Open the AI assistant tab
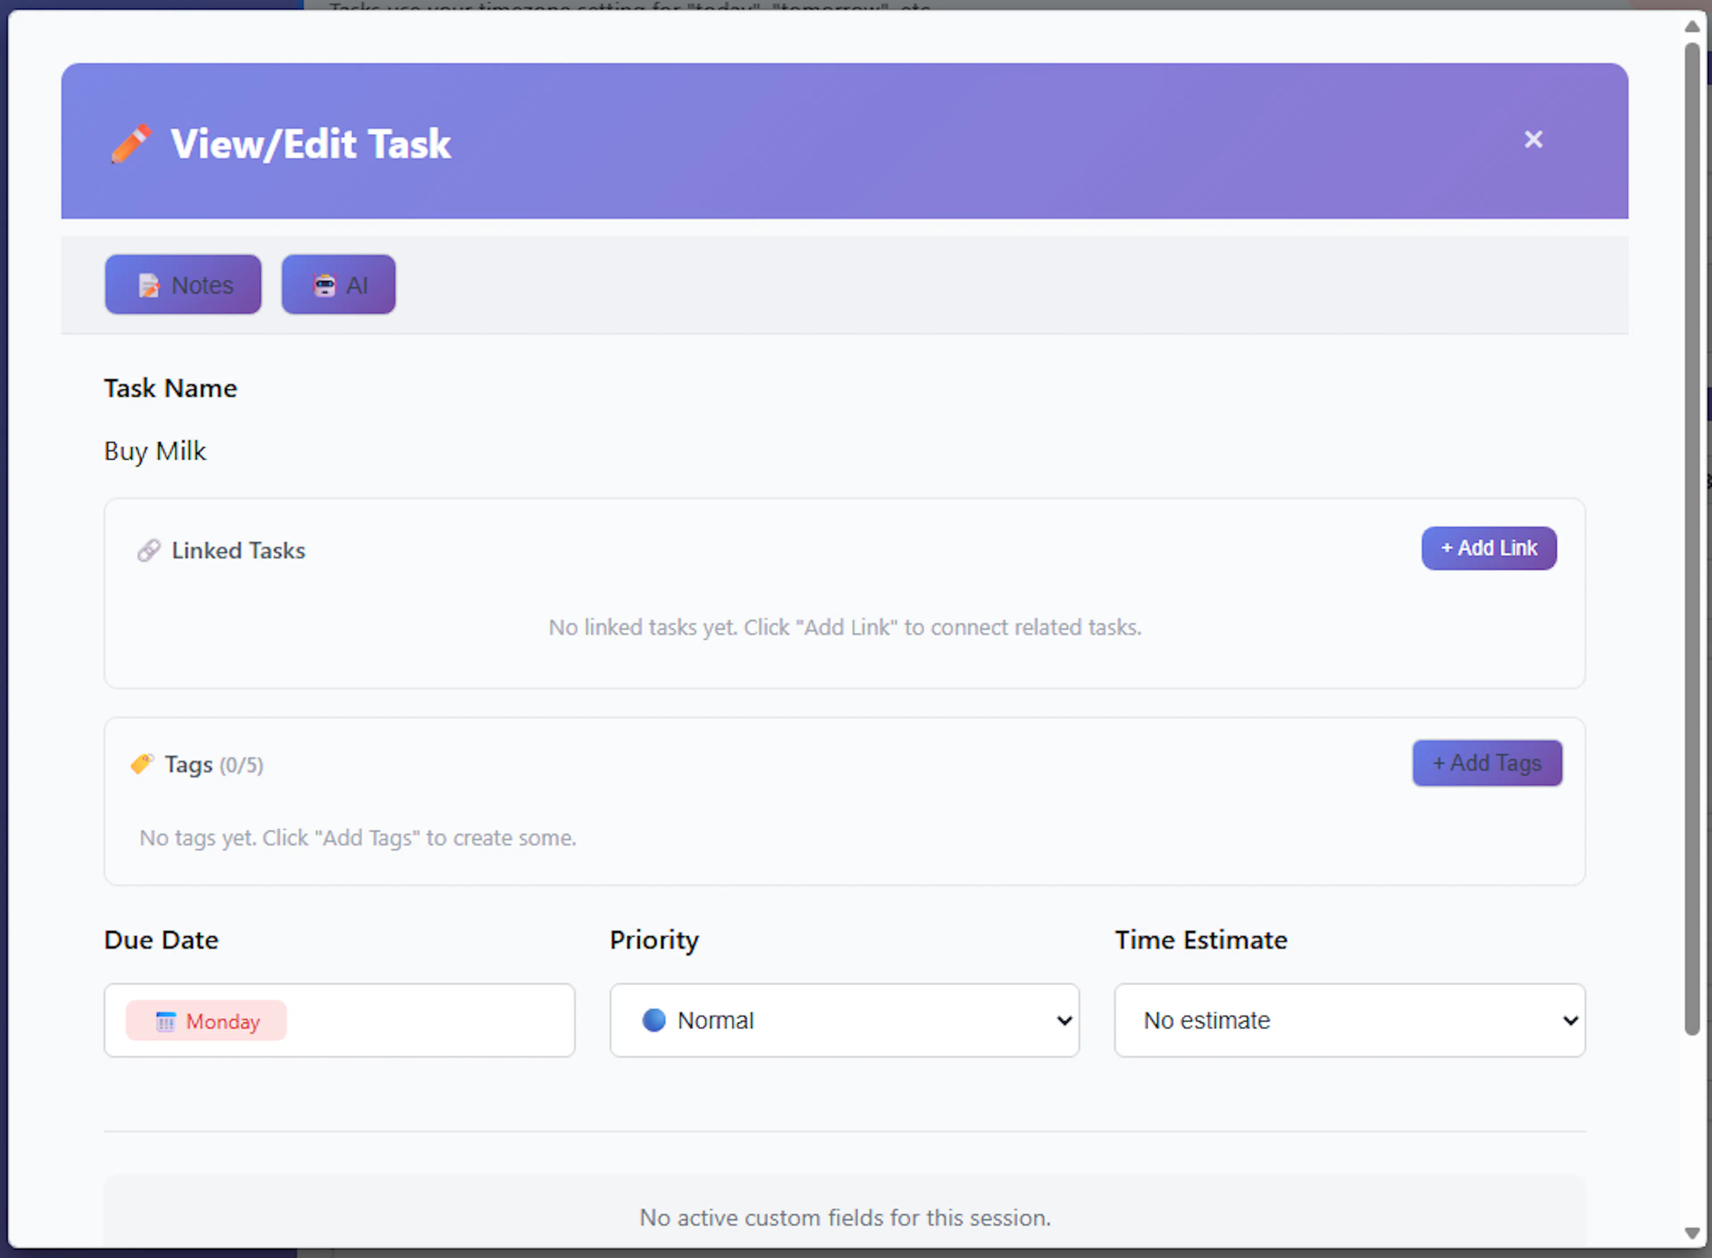 point(338,285)
